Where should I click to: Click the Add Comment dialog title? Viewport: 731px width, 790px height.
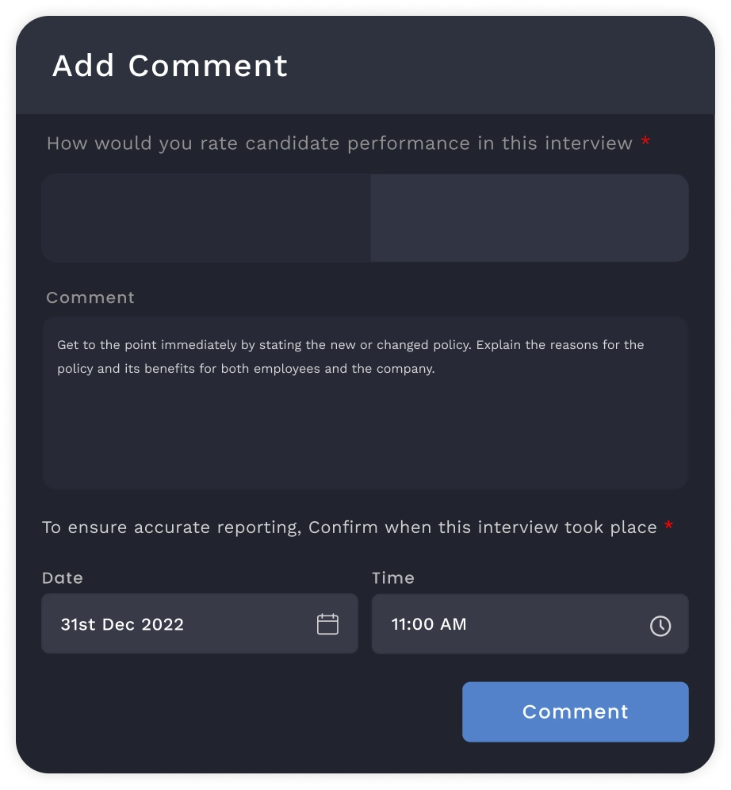tap(170, 65)
